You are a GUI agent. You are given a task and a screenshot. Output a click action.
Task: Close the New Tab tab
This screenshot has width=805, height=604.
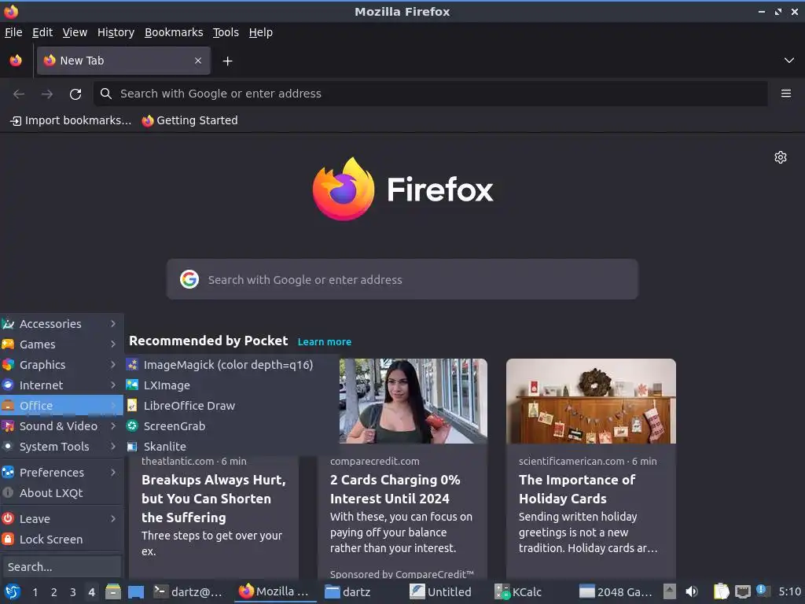(x=198, y=61)
